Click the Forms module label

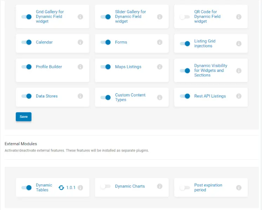121,42
